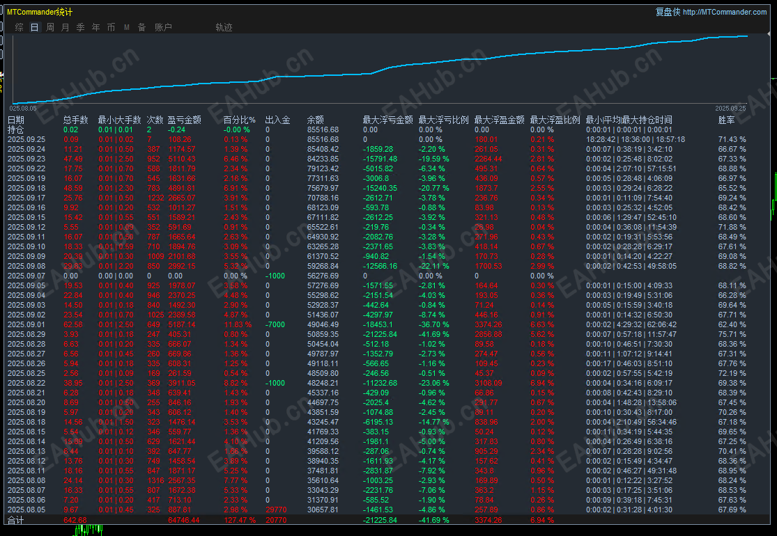Viewport: 777px width, 536px height.
Task: Select the 2025.09.12 date row
Action: [x=26, y=227]
